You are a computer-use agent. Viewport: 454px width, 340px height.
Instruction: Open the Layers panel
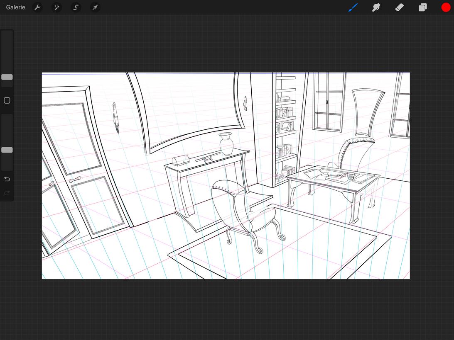pos(423,7)
